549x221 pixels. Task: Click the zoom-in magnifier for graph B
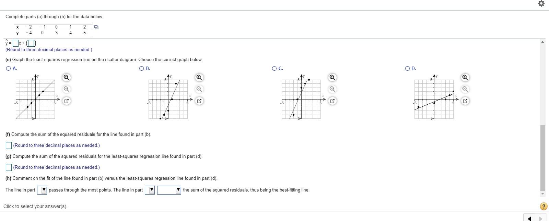[x=199, y=78]
